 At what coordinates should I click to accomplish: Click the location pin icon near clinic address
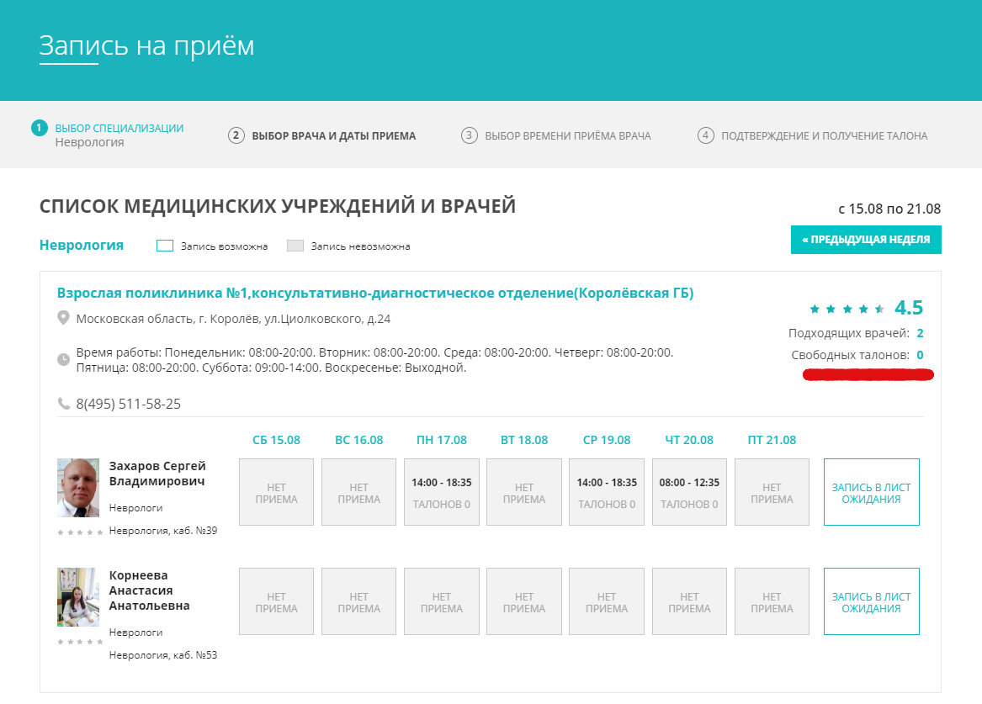pos(62,320)
